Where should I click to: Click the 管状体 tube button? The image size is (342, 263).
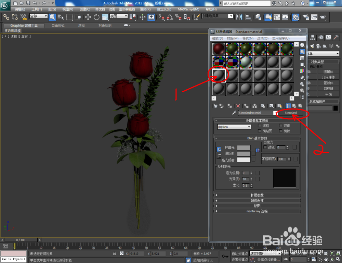tap(328, 83)
